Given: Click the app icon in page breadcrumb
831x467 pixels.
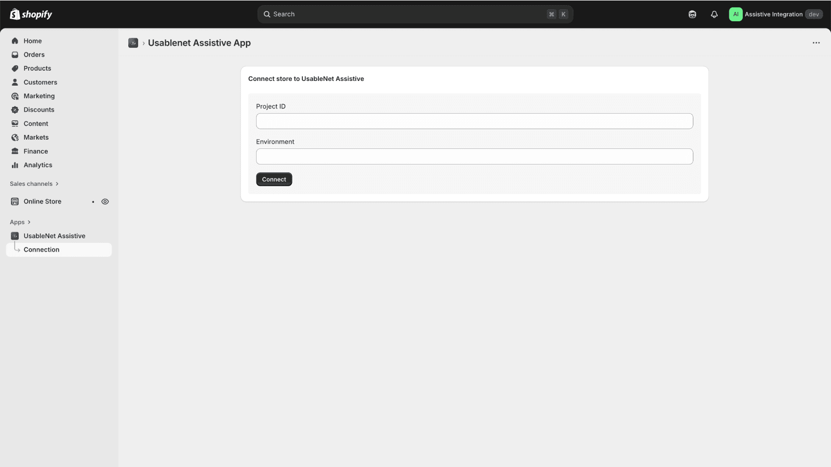Looking at the screenshot, I should pos(133,43).
